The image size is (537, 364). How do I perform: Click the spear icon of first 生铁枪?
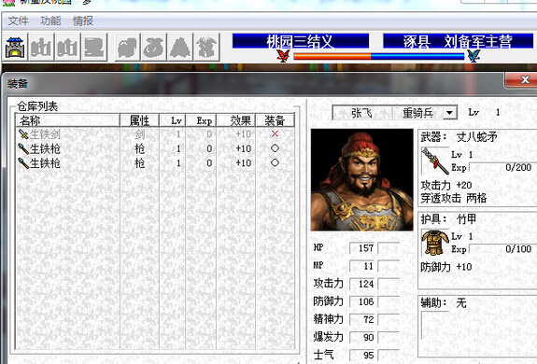tap(23, 148)
